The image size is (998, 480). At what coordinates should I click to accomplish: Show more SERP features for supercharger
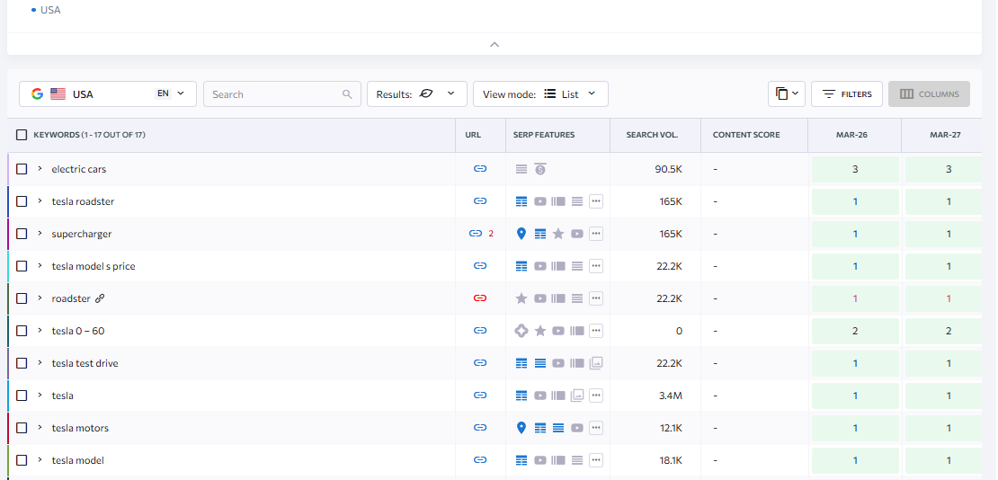click(x=596, y=234)
